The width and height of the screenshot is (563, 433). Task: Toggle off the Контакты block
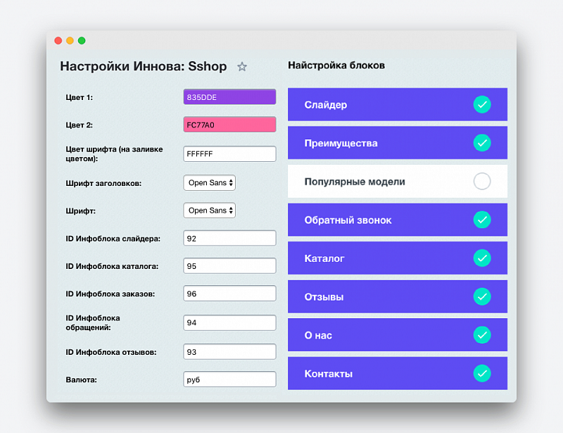483,374
